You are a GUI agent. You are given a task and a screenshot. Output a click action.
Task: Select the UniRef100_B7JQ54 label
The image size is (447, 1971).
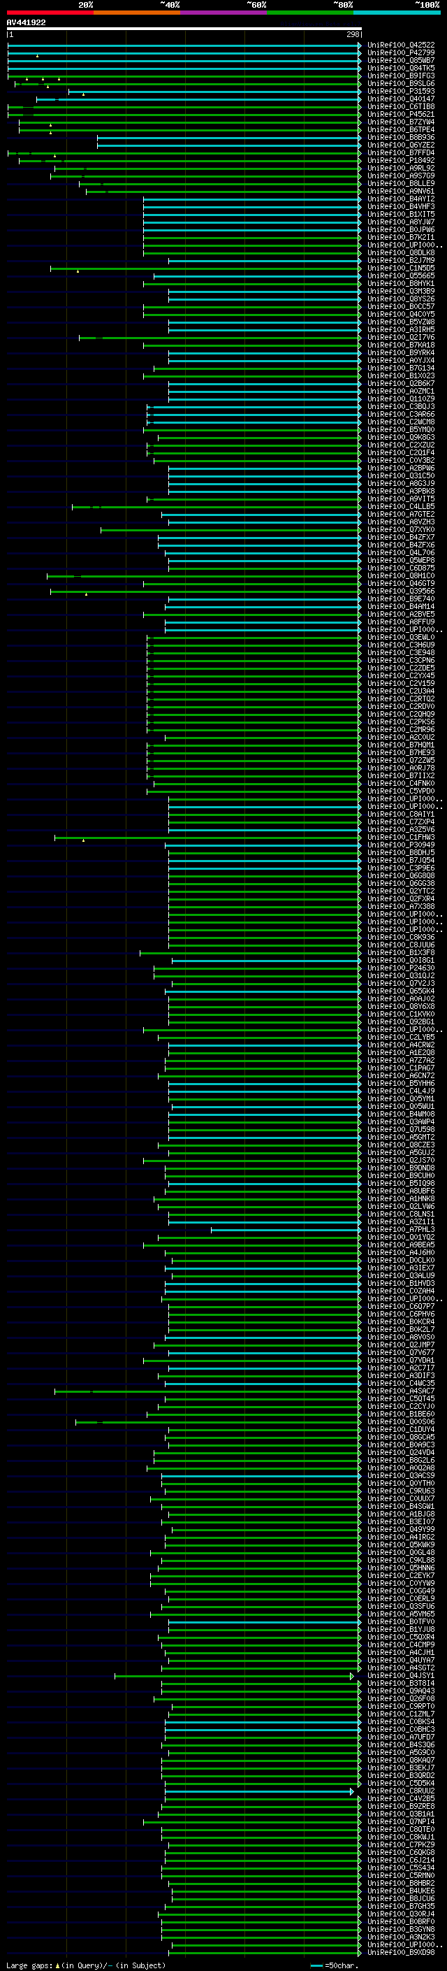tap(400, 861)
